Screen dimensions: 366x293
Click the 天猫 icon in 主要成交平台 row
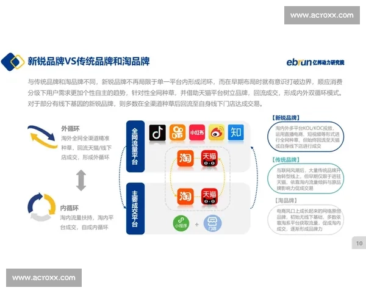(x=209, y=197)
